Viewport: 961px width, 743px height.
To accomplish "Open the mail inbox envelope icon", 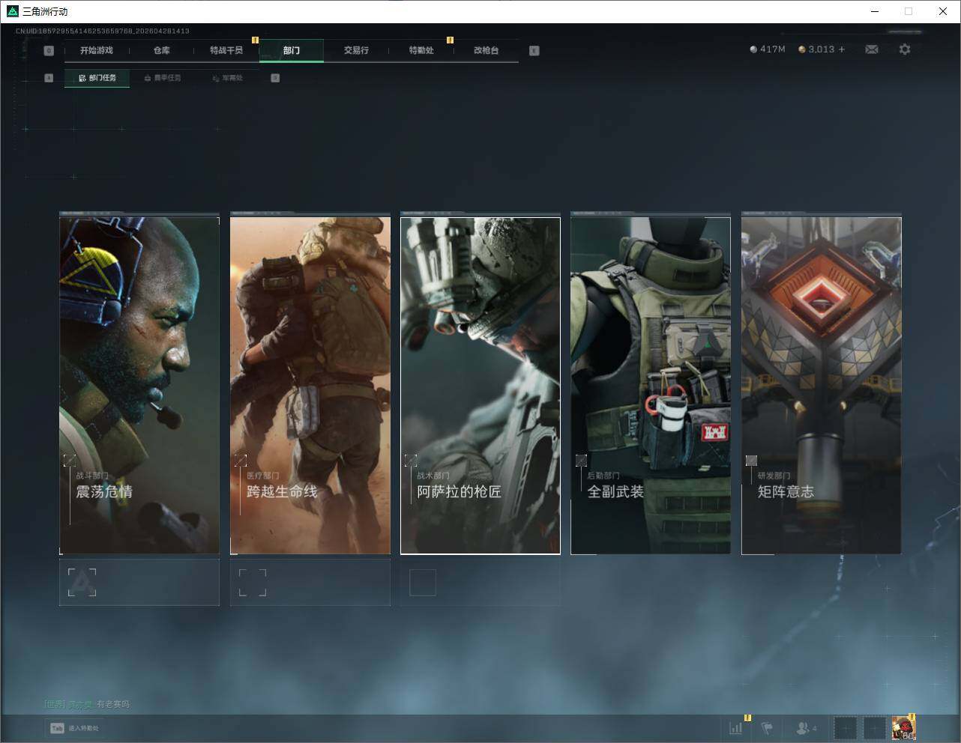I will click(x=872, y=49).
